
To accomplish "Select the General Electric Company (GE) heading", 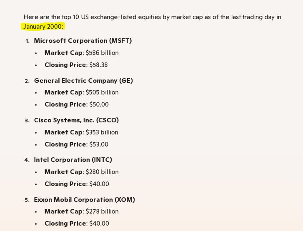I will pyautogui.click(x=83, y=81).
